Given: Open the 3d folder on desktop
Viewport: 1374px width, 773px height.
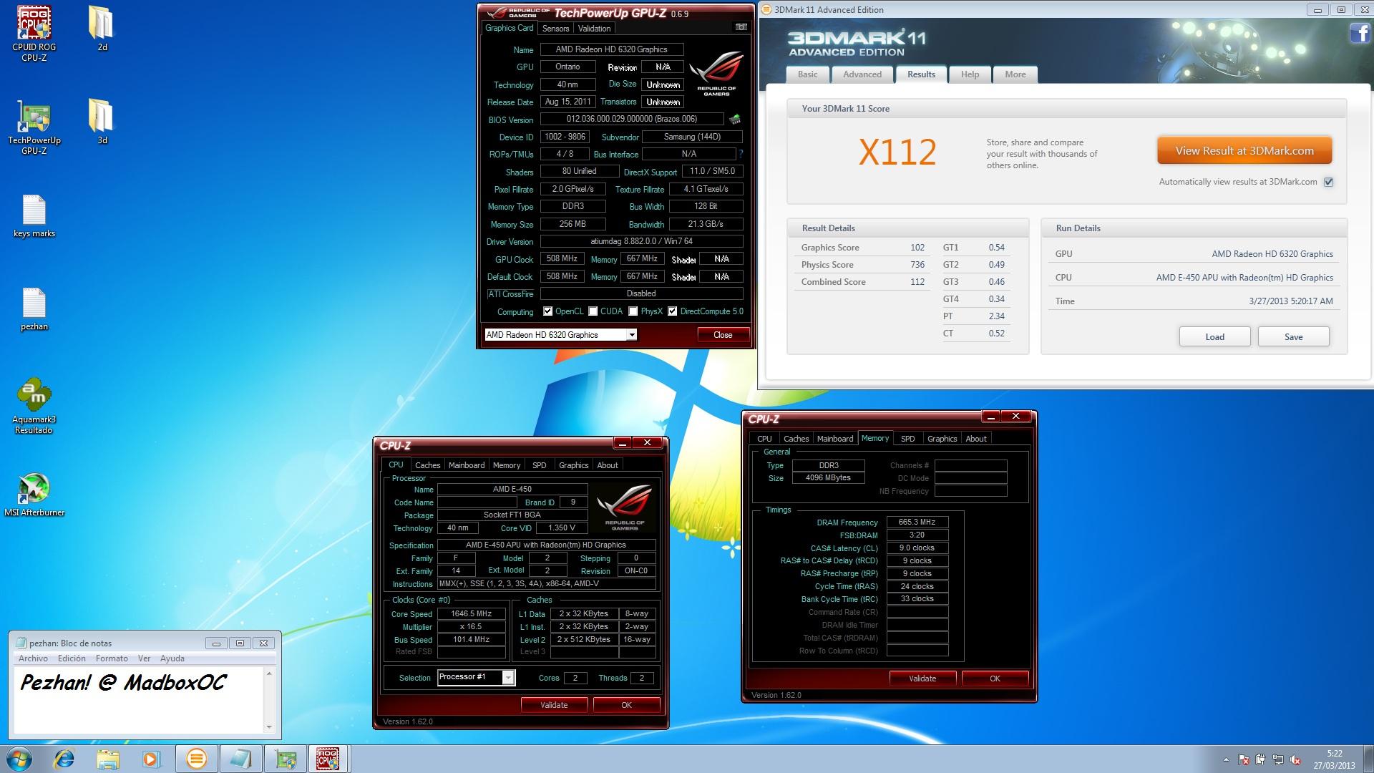Looking at the screenshot, I should click(102, 122).
